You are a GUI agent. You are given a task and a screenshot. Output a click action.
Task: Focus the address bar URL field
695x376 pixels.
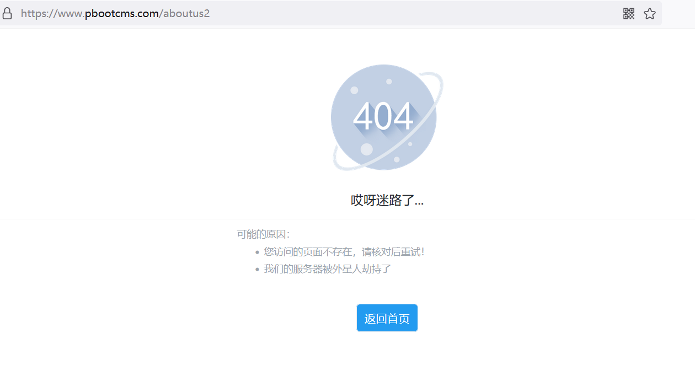point(386,14)
